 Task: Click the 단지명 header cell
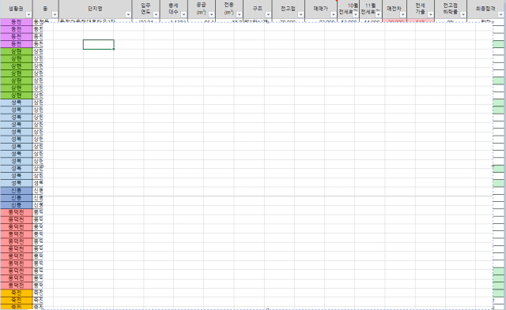tap(95, 9)
